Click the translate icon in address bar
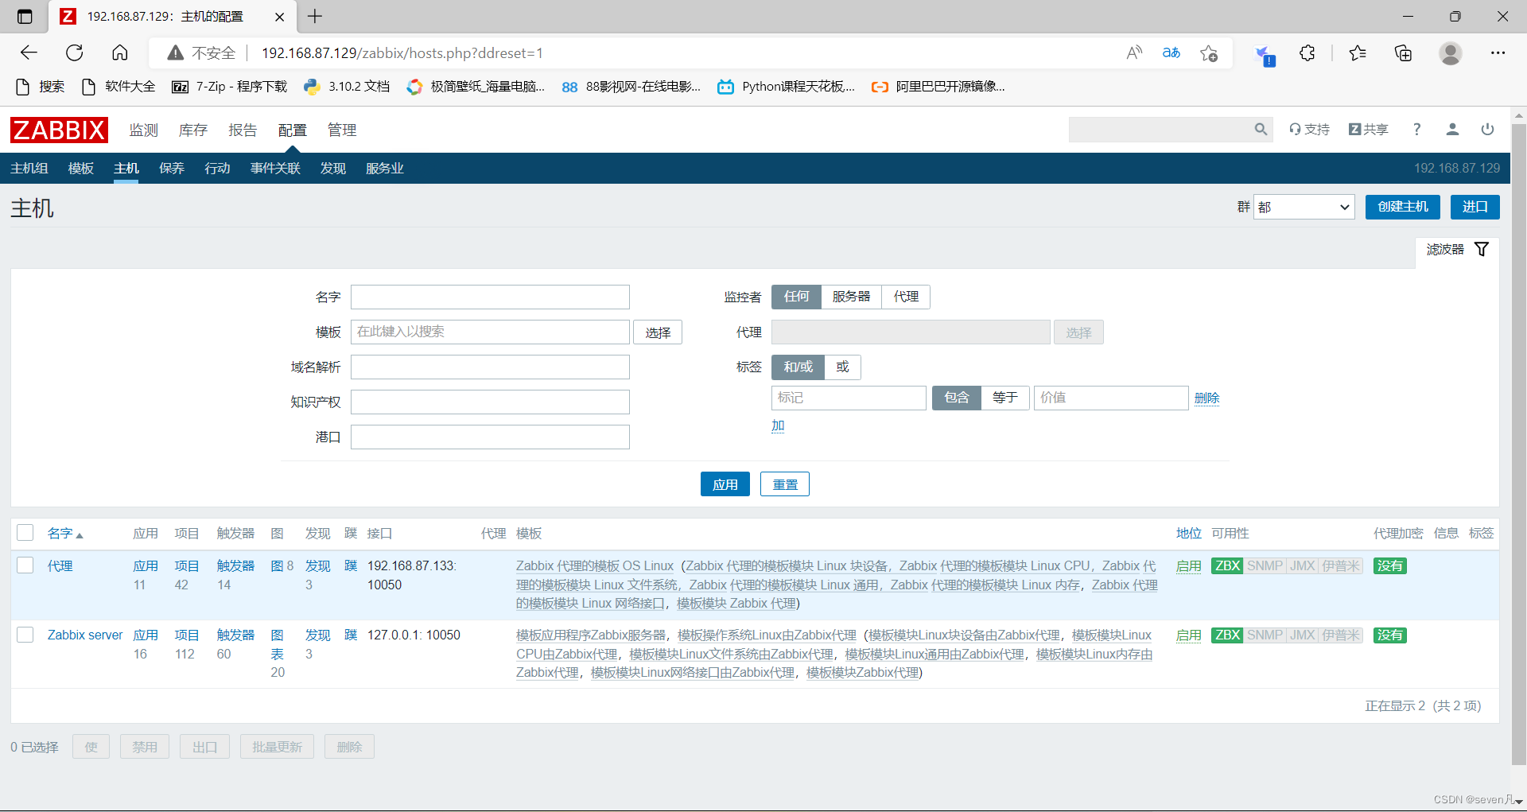This screenshot has height=812, width=1527. [x=1171, y=52]
